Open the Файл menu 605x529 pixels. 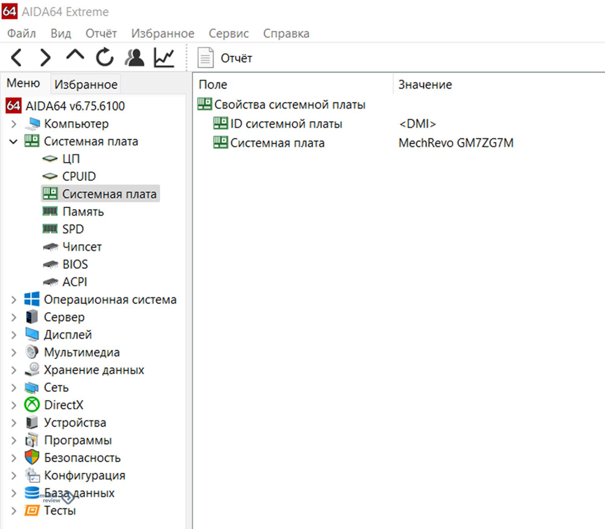click(x=21, y=33)
